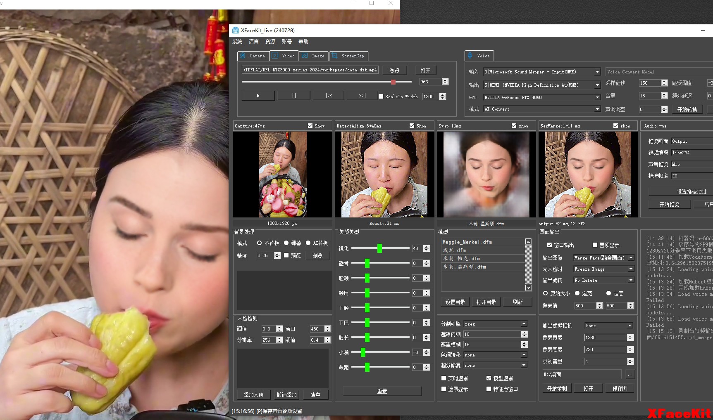
Task: Select 原始大小 output size option
Action: tap(546, 293)
